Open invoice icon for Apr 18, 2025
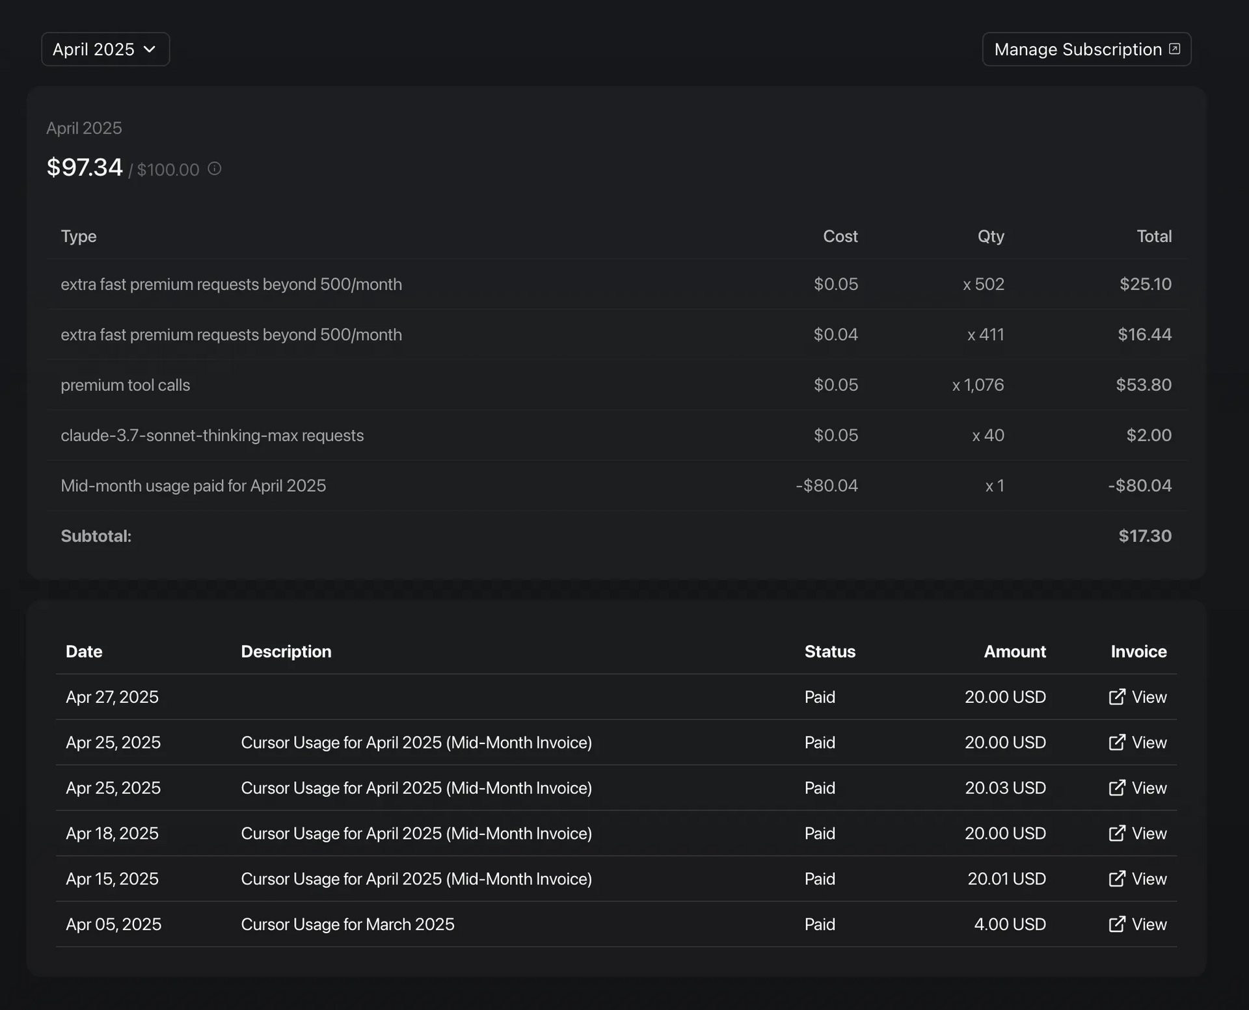The height and width of the screenshot is (1010, 1249). [x=1116, y=834]
